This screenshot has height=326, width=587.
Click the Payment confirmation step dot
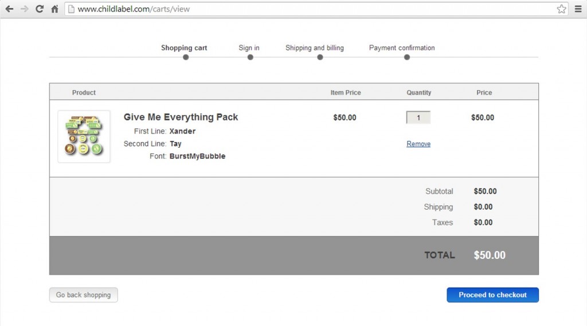point(407,57)
